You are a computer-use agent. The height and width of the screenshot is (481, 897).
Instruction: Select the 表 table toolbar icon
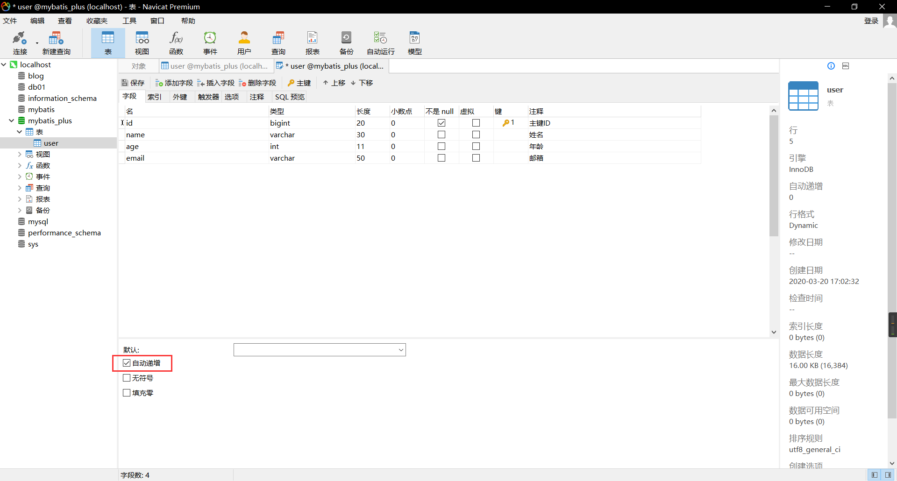click(108, 43)
